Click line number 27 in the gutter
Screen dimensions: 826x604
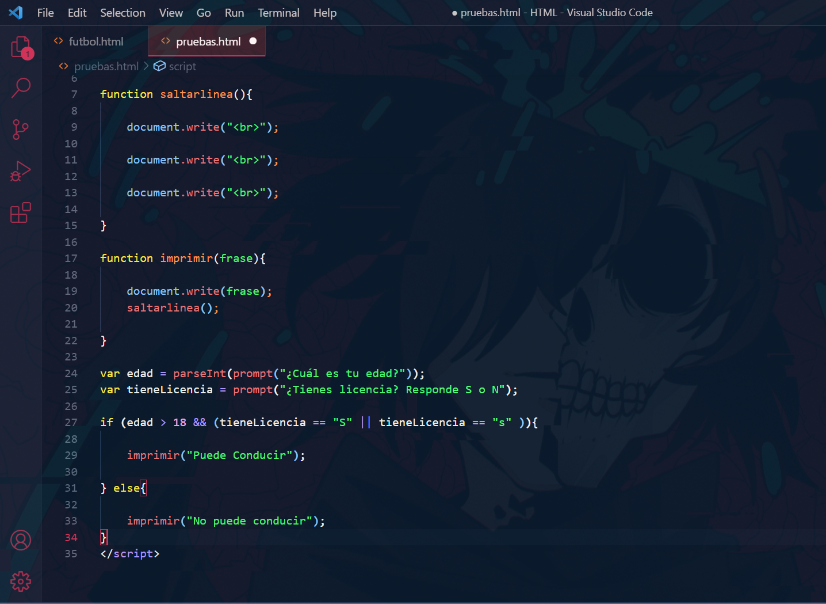tap(71, 423)
